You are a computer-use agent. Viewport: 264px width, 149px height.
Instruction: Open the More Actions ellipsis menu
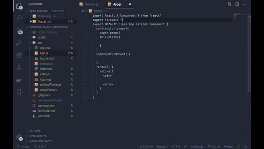pyautogui.click(x=245, y=4)
